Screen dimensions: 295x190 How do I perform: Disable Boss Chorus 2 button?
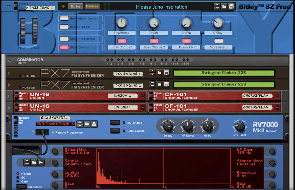(154, 41)
